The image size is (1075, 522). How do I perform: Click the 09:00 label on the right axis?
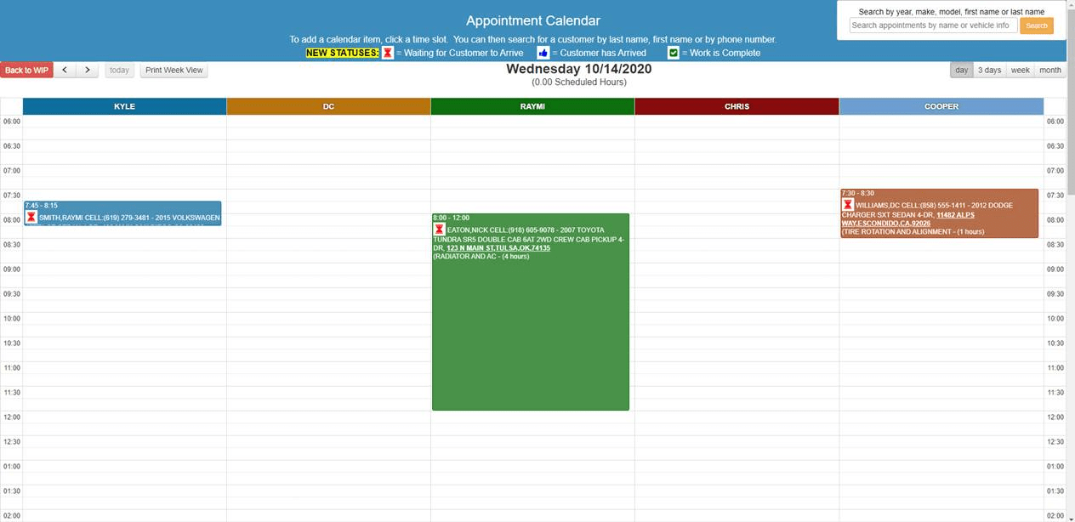1055,270
